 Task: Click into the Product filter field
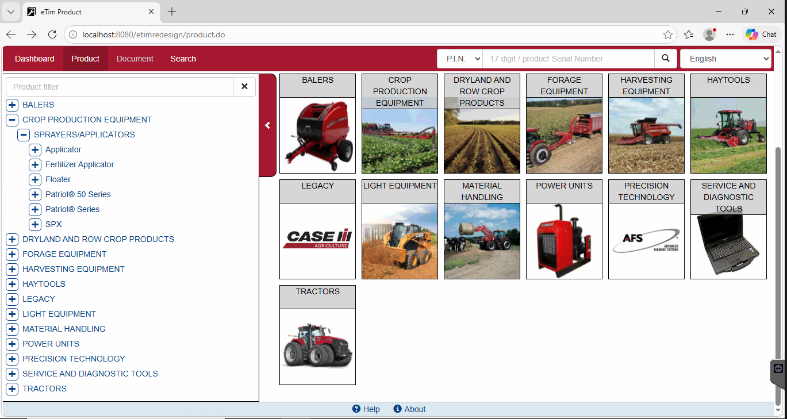tap(120, 87)
